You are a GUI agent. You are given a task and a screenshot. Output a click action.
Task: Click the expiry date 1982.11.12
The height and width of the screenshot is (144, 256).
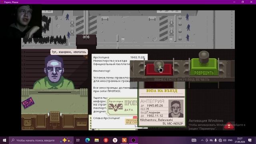[155, 116]
